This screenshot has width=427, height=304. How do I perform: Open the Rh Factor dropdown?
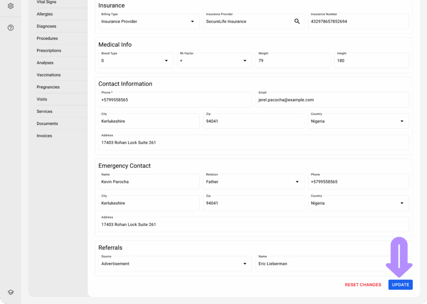click(x=245, y=61)
